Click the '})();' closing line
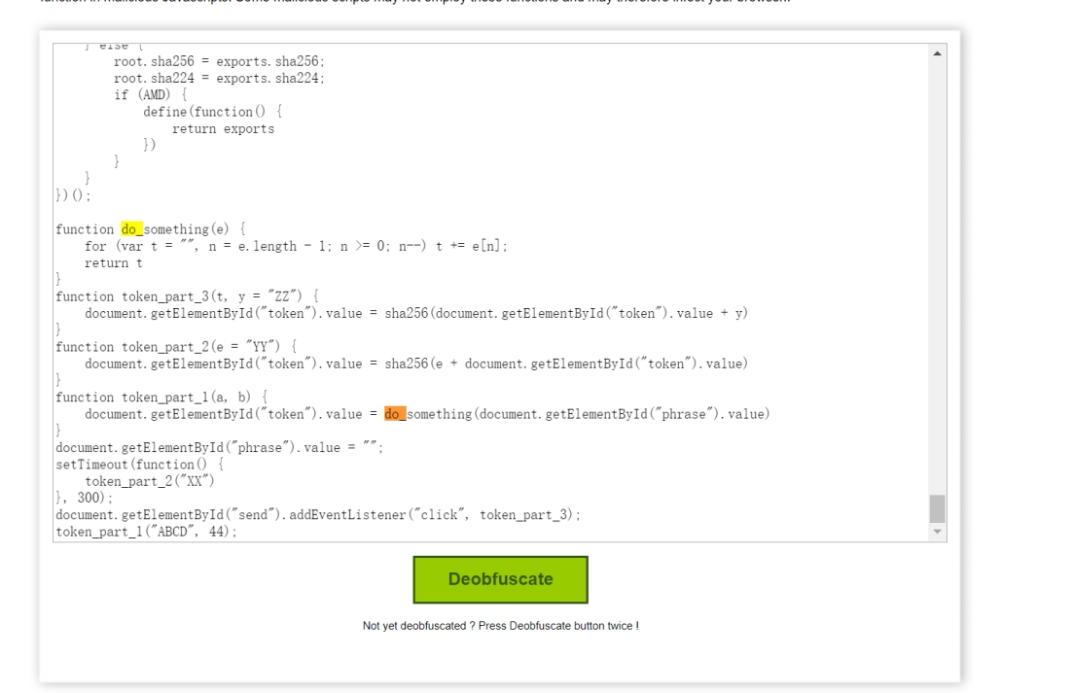Viewport: 1073px width, 693px height. (x=73, y=195)
